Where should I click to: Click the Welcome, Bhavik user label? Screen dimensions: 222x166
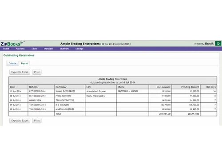tap(204, 44)
